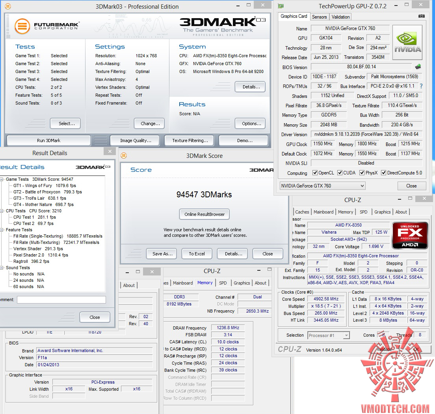435x414 pixels.
Task: Select the Ragtroll 396.2 fps row
Action: (x=32, y=261)
